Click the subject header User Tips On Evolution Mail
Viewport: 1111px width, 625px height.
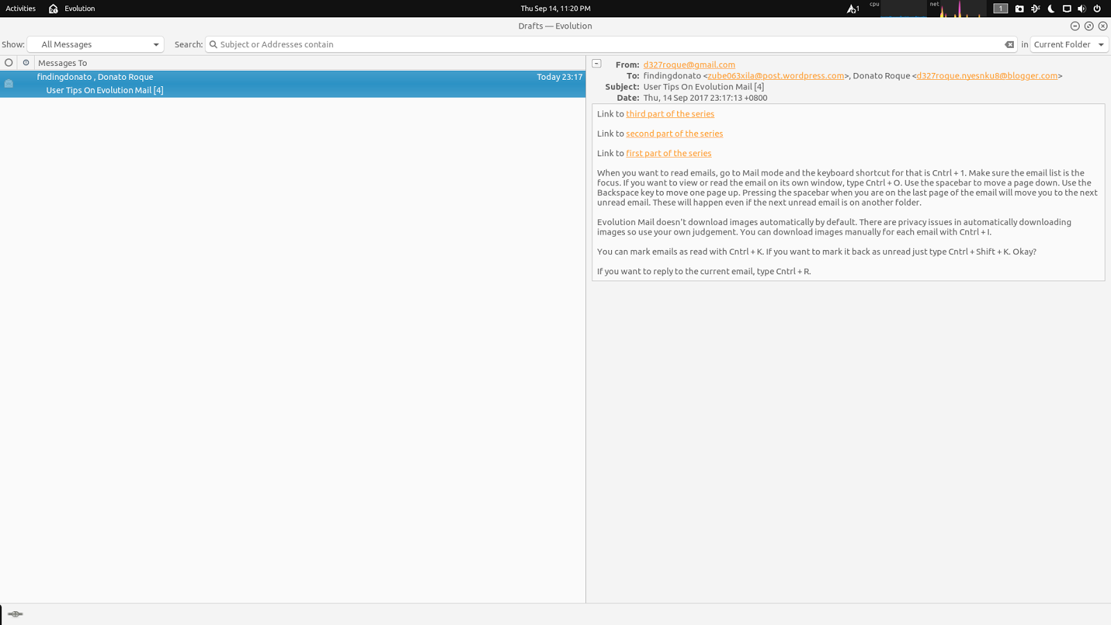click(x=703, y=87)
